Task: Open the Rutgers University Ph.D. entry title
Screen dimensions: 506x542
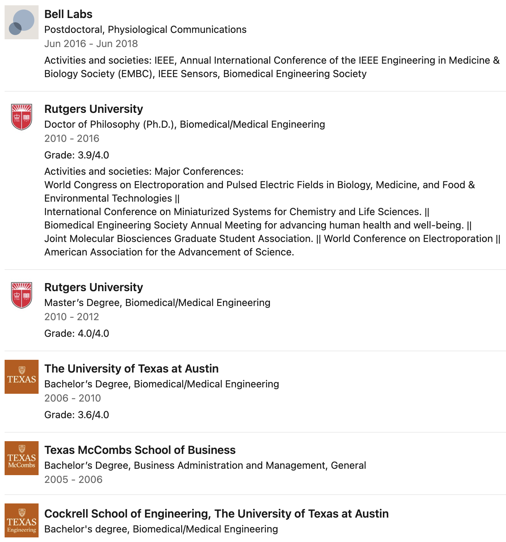Action: [94, 109]
